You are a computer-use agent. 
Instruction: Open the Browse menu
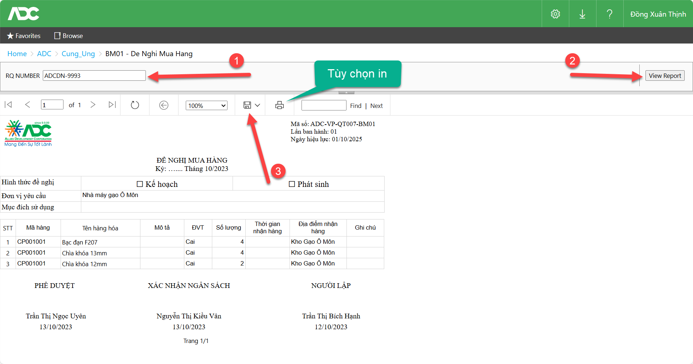[x=69, y=36]
